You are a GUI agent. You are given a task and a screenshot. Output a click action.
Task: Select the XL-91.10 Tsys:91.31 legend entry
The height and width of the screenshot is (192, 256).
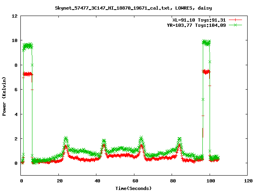[x=199, y=20]
